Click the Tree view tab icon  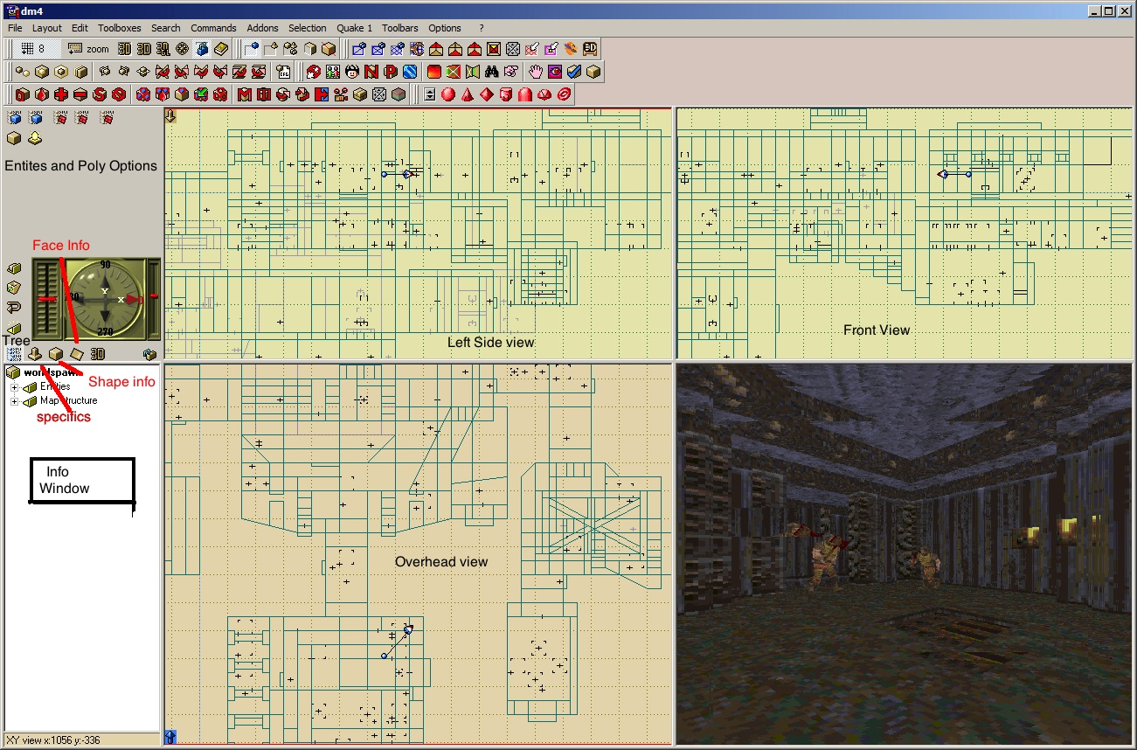(x=14, y=354)
